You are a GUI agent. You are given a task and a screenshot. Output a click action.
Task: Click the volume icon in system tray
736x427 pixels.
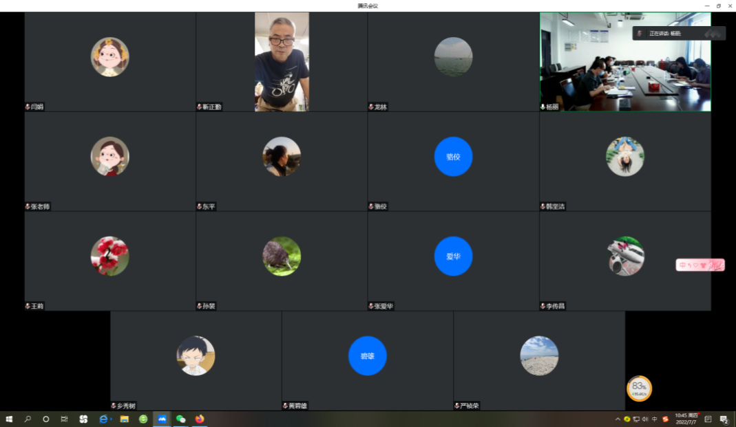coord(645,419)
